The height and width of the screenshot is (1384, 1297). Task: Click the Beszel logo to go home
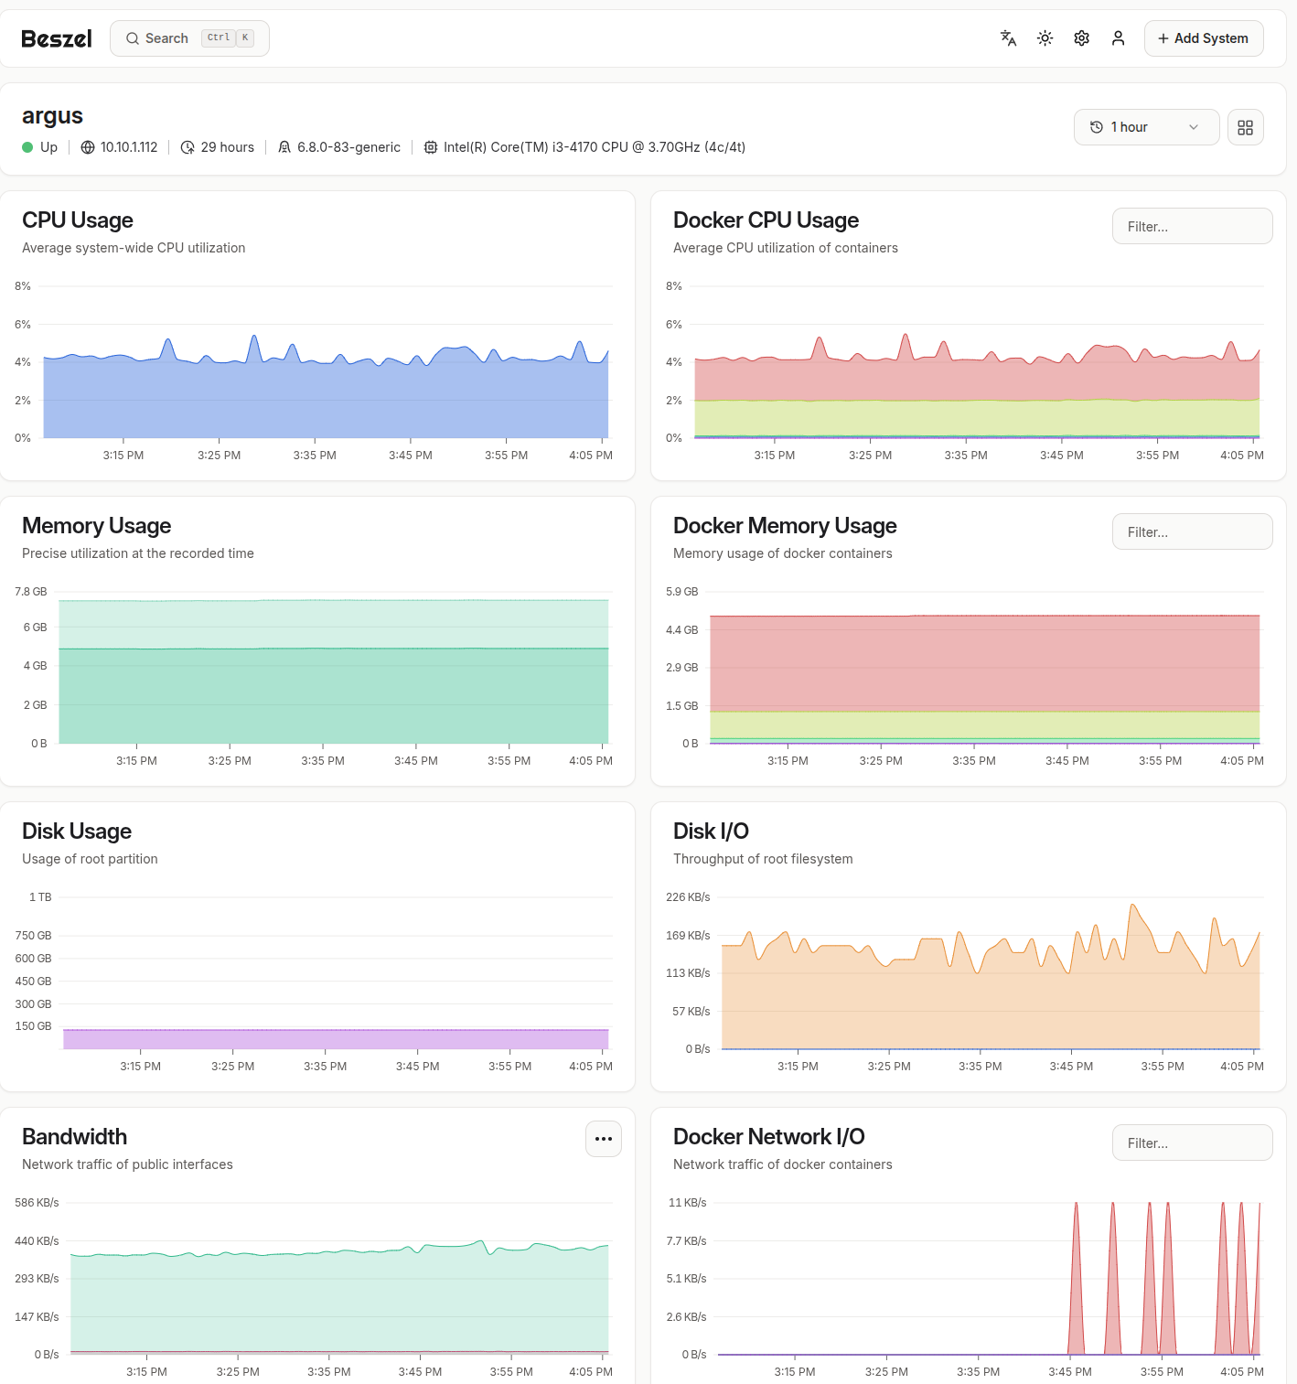click(57, 38)
